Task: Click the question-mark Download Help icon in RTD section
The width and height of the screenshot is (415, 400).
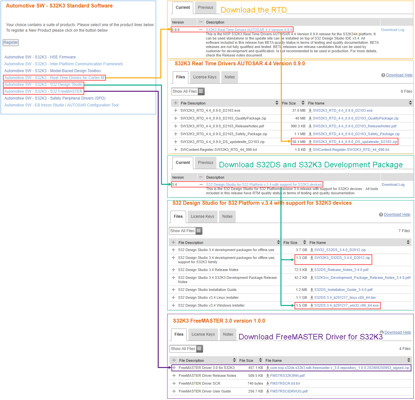Action: pyautogui.click(x=383, y=75)
